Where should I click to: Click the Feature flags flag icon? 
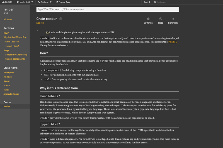57,2
